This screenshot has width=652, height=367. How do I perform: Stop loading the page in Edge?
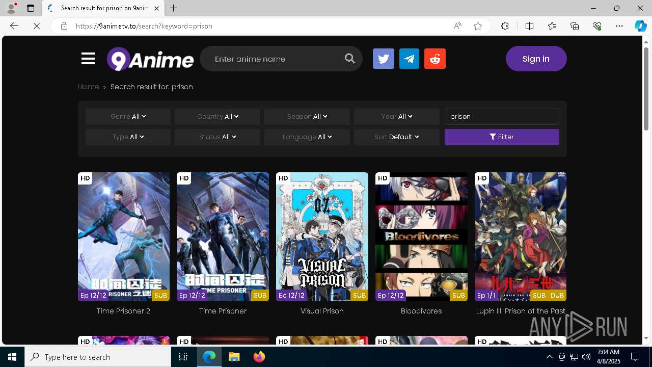click(37, 26)
